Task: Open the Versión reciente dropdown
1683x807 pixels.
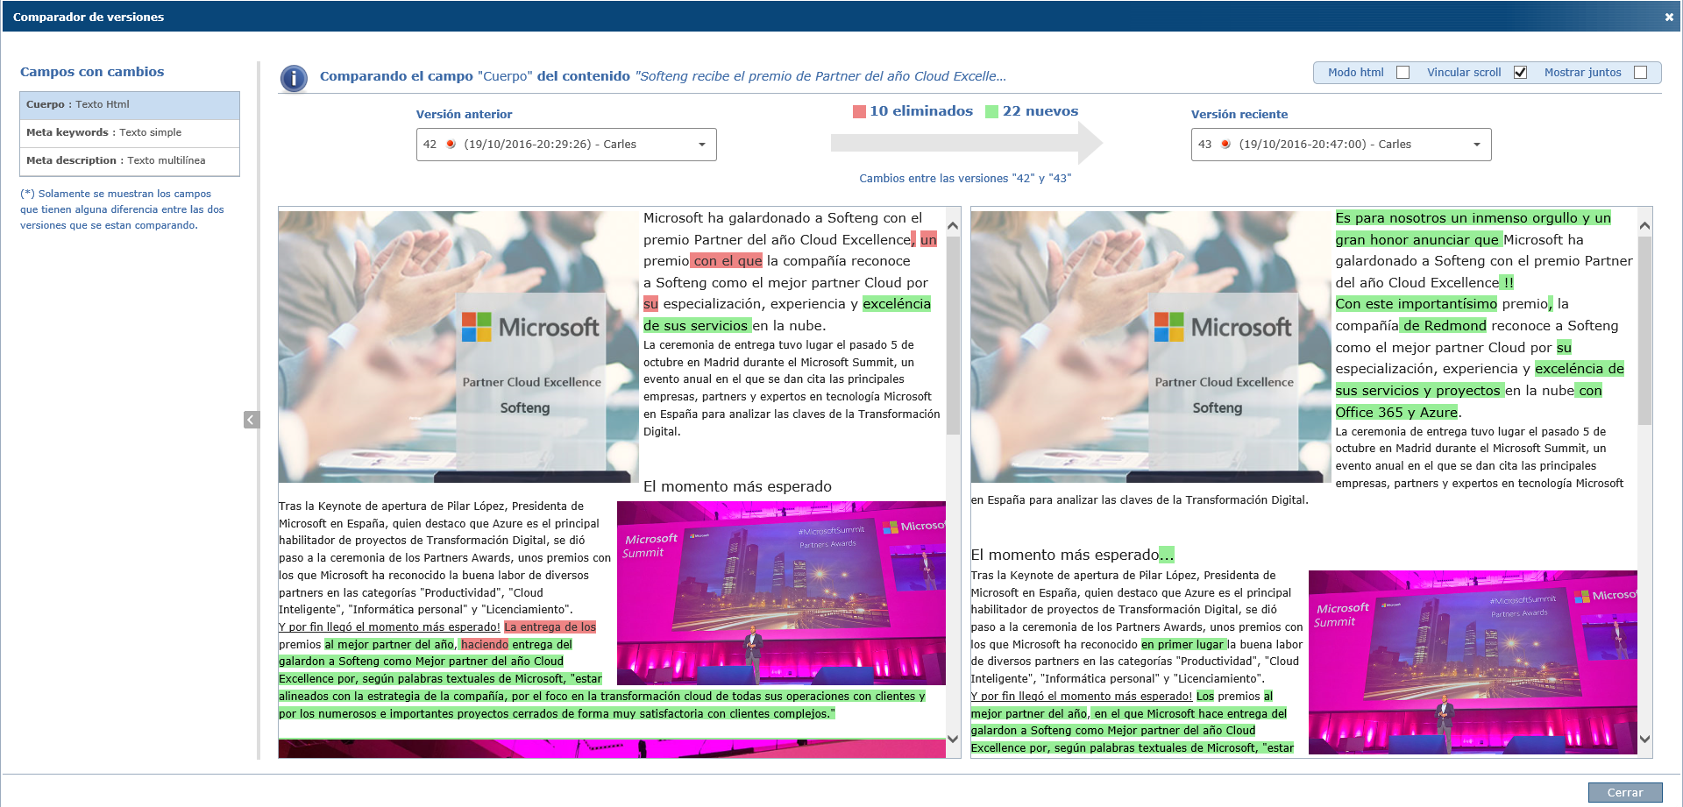Action: (1341, 145)
